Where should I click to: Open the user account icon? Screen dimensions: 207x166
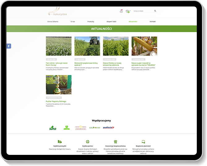tap(121, 11)
